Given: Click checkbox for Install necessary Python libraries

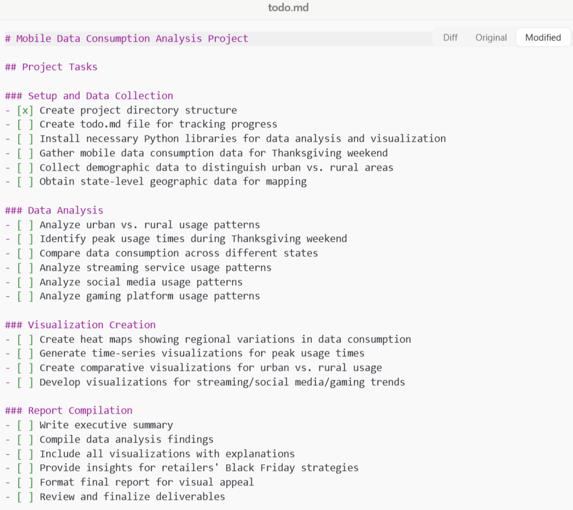Looking at the screenshot, I should tap(25, 139).
